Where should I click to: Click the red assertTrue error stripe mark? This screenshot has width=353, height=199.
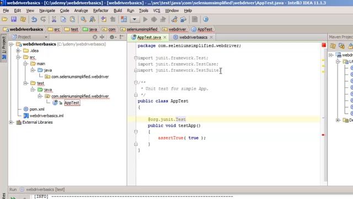coord(323,135)
